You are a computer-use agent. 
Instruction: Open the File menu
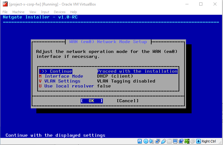(5, 12)
